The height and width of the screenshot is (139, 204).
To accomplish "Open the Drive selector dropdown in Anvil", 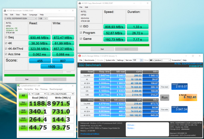I will [x=160, y=60].
